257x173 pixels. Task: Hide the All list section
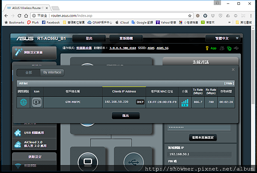point(229,84)
